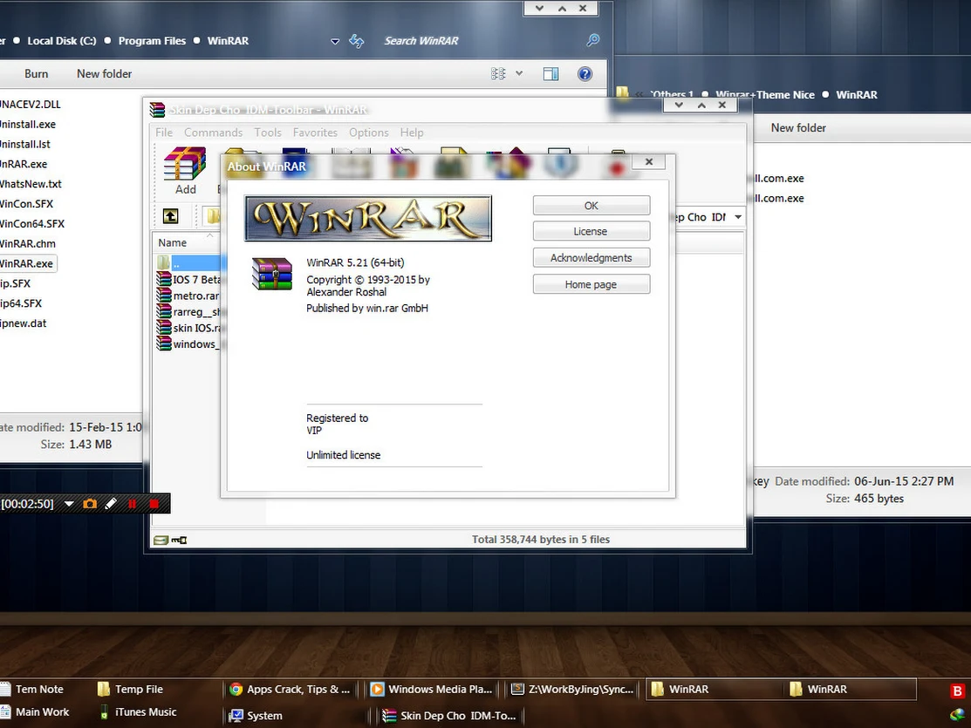Toggle the preview pane icon
Screen dimensions: 971x728
pyautogui.click(x=550, y=73)
